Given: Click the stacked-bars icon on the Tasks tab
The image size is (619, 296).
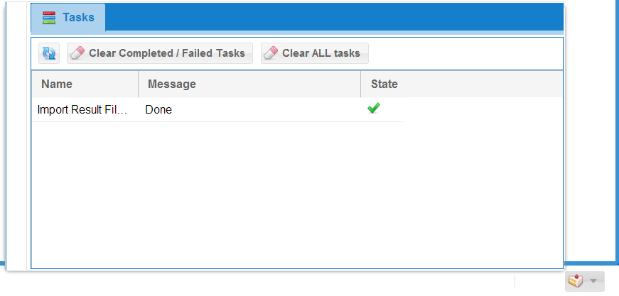Looking at the screenshot, I should point(49,18).
